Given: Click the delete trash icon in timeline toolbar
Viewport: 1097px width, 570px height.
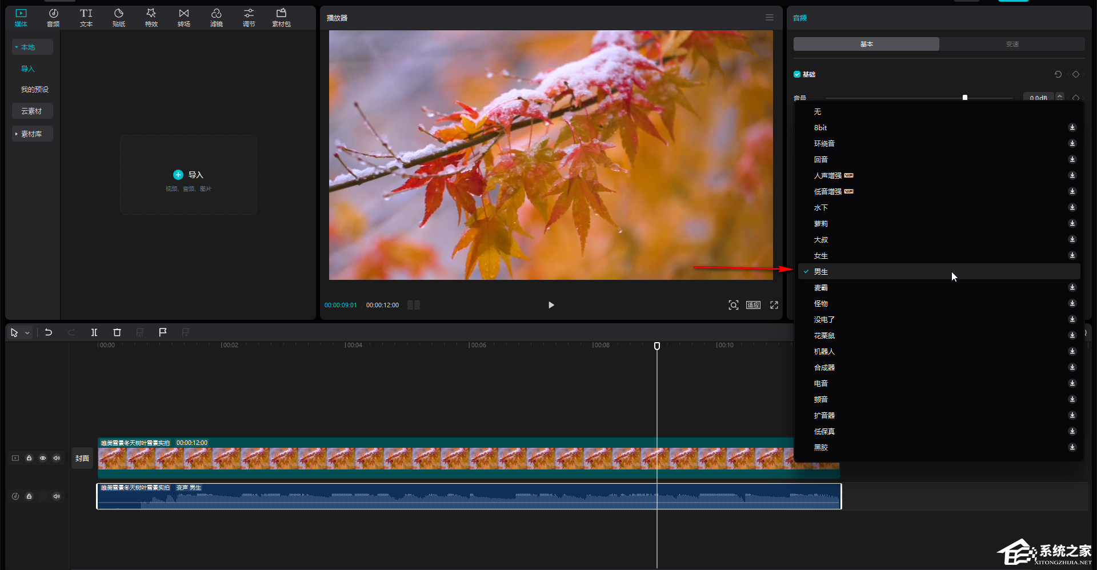Looking at the screenshot, I should point(117,332).
